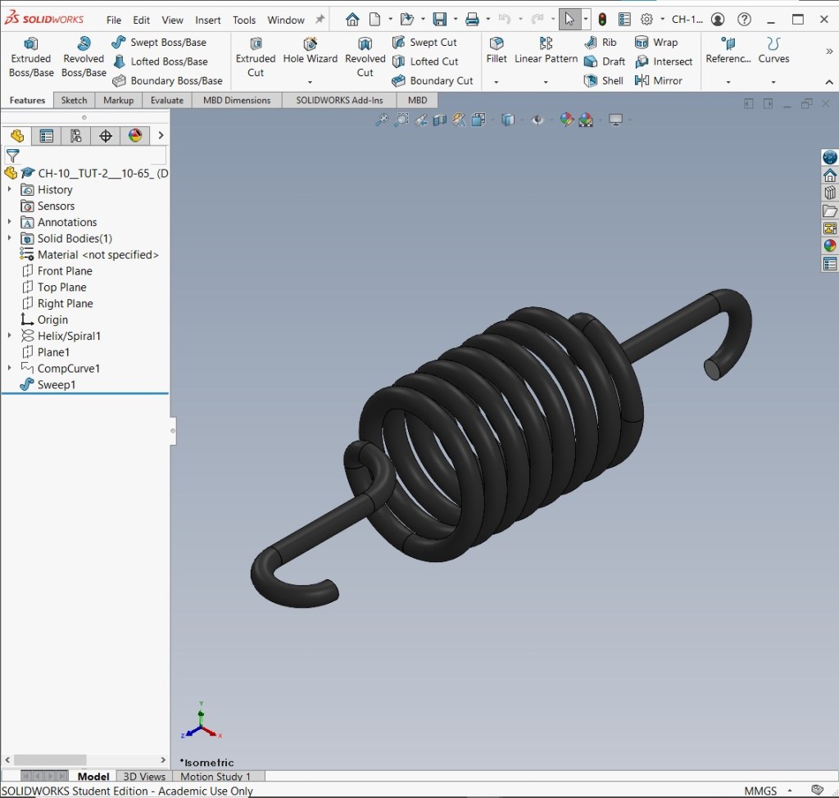Activate the Extruded Cut tool
839x798 pixels.
click(256, 57)
